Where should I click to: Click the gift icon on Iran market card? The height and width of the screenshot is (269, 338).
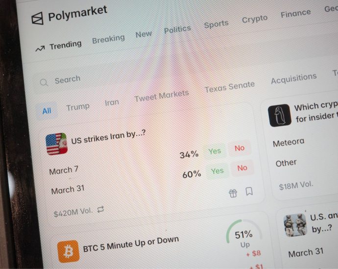(233, 193)
